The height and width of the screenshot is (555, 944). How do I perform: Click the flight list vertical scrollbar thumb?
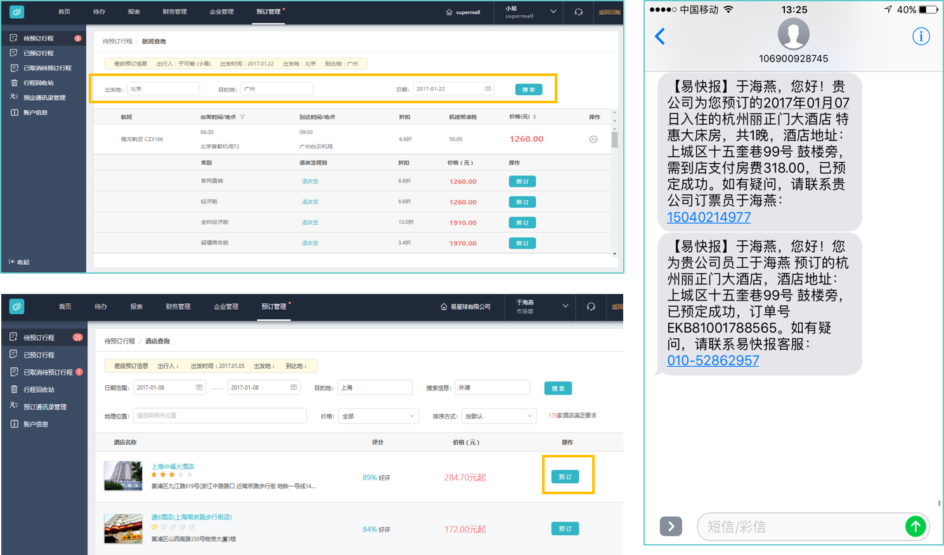coord(614,139)
